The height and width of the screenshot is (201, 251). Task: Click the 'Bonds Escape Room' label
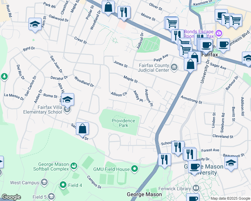[x=199, y=34]
